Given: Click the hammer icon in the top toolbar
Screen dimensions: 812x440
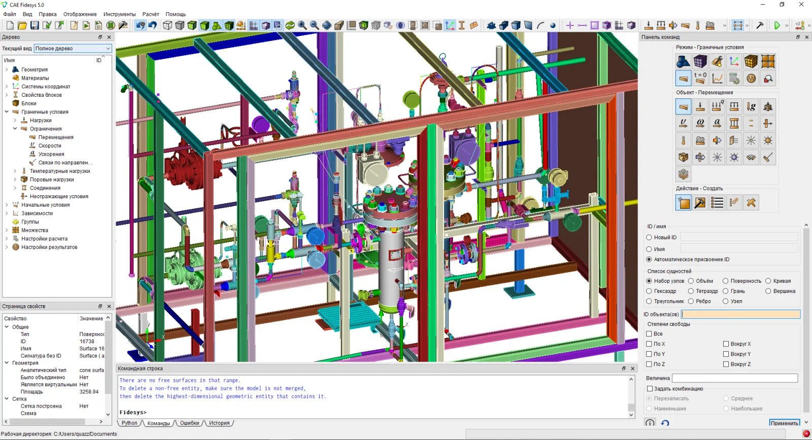Looking at the screenshot, I should pyautogui.click(x=760, y=25).
